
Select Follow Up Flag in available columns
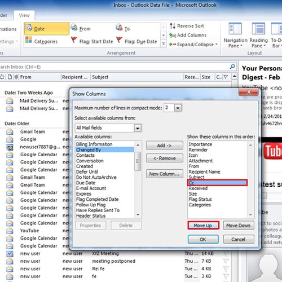tap(105, 205)
